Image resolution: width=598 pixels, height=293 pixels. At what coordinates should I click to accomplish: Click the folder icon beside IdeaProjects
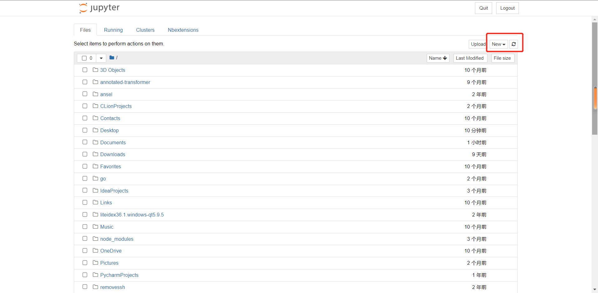pos(95,190)
